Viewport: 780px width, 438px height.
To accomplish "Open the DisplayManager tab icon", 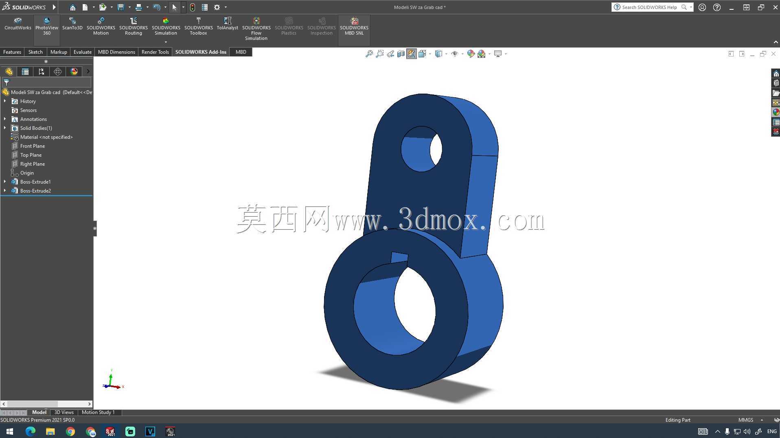I will click(74, 72).
